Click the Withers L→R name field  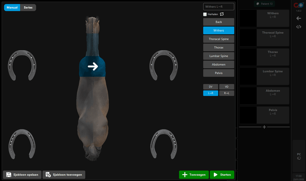pos(218,6)
